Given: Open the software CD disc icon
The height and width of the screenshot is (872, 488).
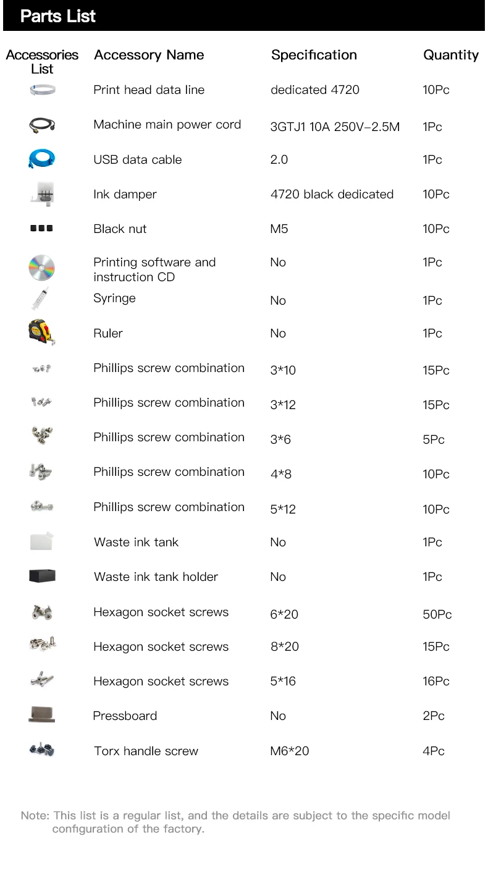Looking at the screenshot, I should pos(42,268).
